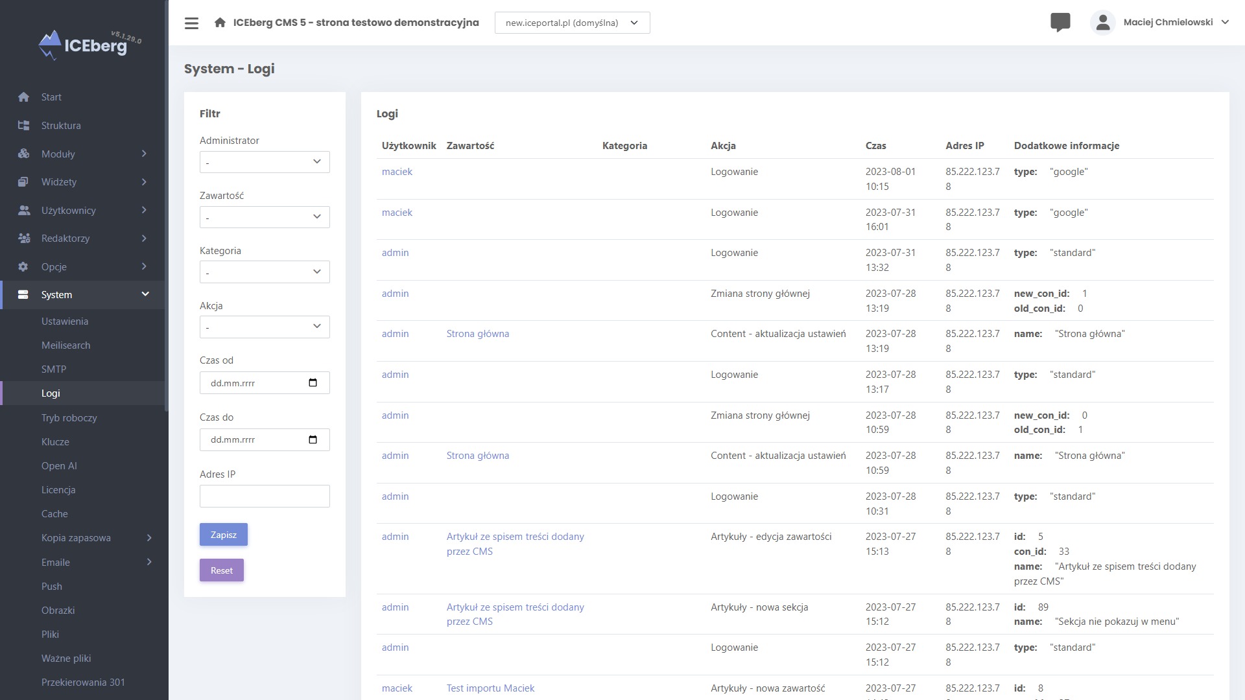The width and height of the screenshot is (1245, 700).
Task: Open article link in nowa sekcja row
Action: [x=516, y=614]
